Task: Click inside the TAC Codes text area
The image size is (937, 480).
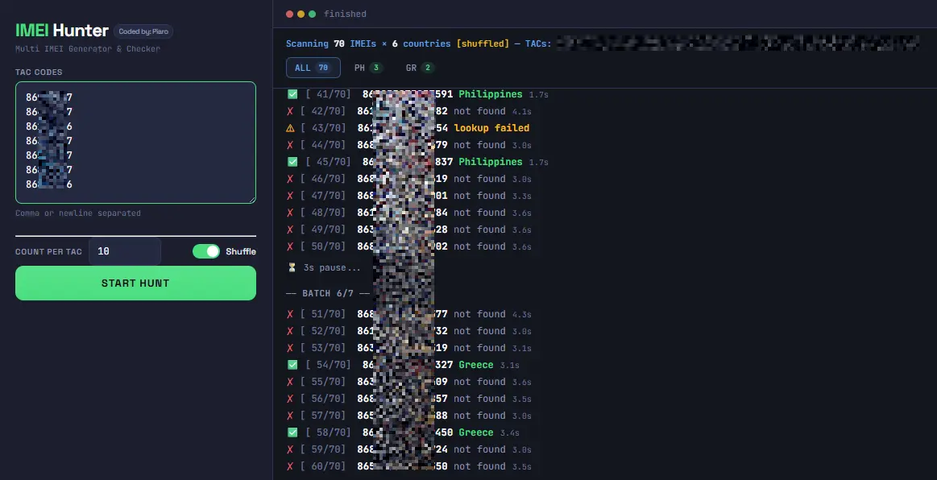Action: 135,143
